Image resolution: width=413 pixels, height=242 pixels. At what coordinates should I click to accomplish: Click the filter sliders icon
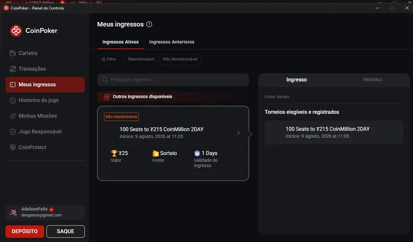click(103, 59)
